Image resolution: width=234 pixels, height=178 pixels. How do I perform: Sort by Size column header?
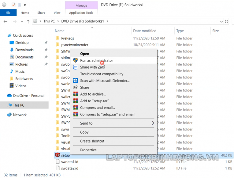216,31
